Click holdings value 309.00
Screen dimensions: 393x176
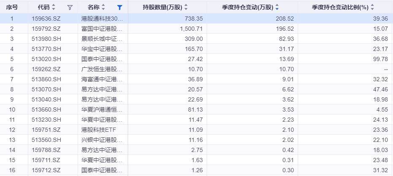194,39
